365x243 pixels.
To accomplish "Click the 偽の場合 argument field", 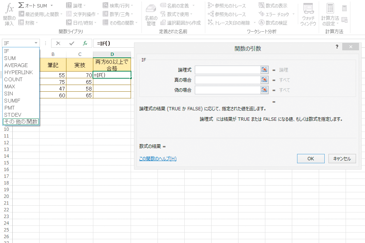I will [x=227, y=90].
